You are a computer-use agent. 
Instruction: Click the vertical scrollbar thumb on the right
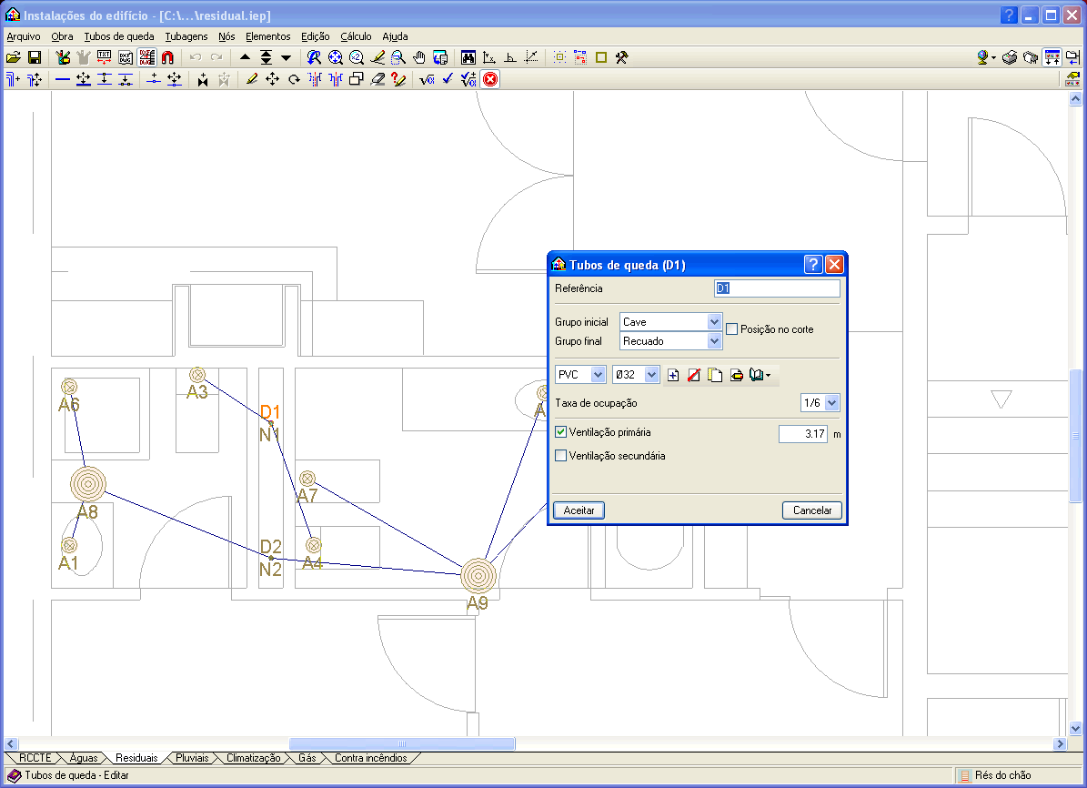[x=1076, y=436]
